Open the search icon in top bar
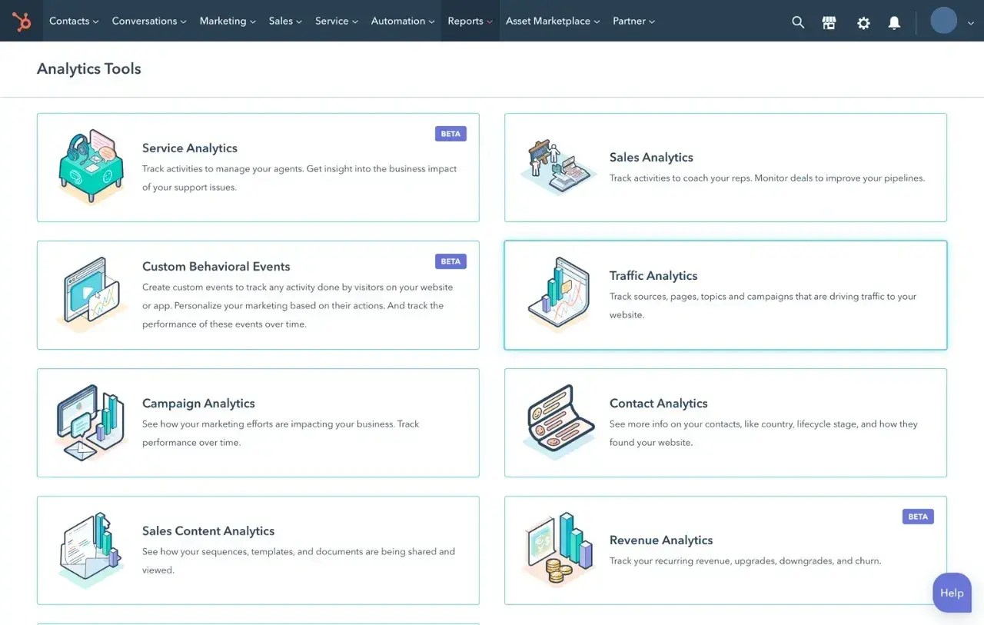The image size is (984, 625). tap(798, 22)
